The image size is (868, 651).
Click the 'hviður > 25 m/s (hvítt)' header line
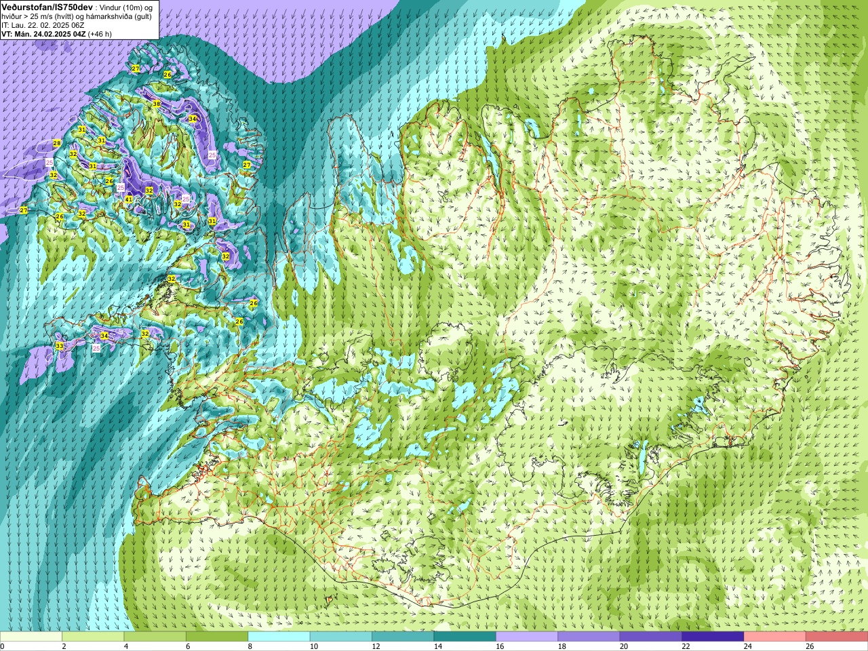tap(39, 16)
